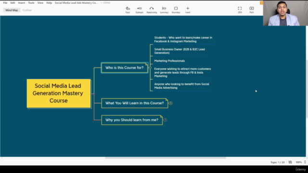Select the 'Anyone who looking to benefit' subtopic
Screen dimensions: 308x173
pyautogui.click(x=181, y=86)
